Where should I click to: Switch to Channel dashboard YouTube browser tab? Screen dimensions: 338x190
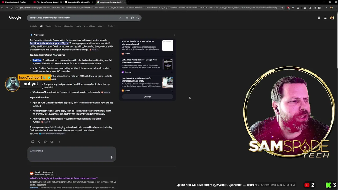(15, 2)
